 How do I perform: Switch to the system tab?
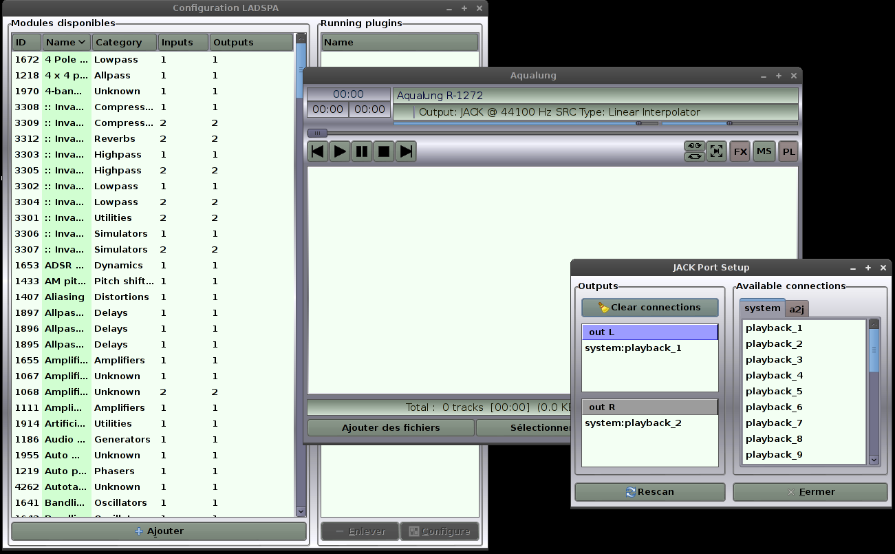click(762, 308)
